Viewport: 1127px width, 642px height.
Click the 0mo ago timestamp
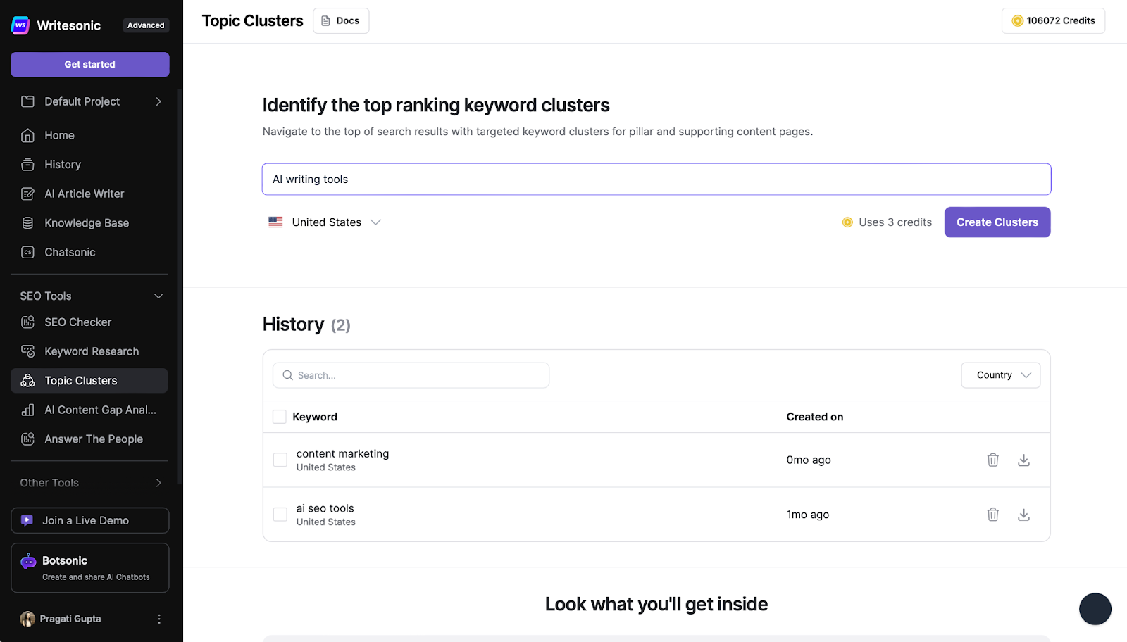tap(809, 460)
